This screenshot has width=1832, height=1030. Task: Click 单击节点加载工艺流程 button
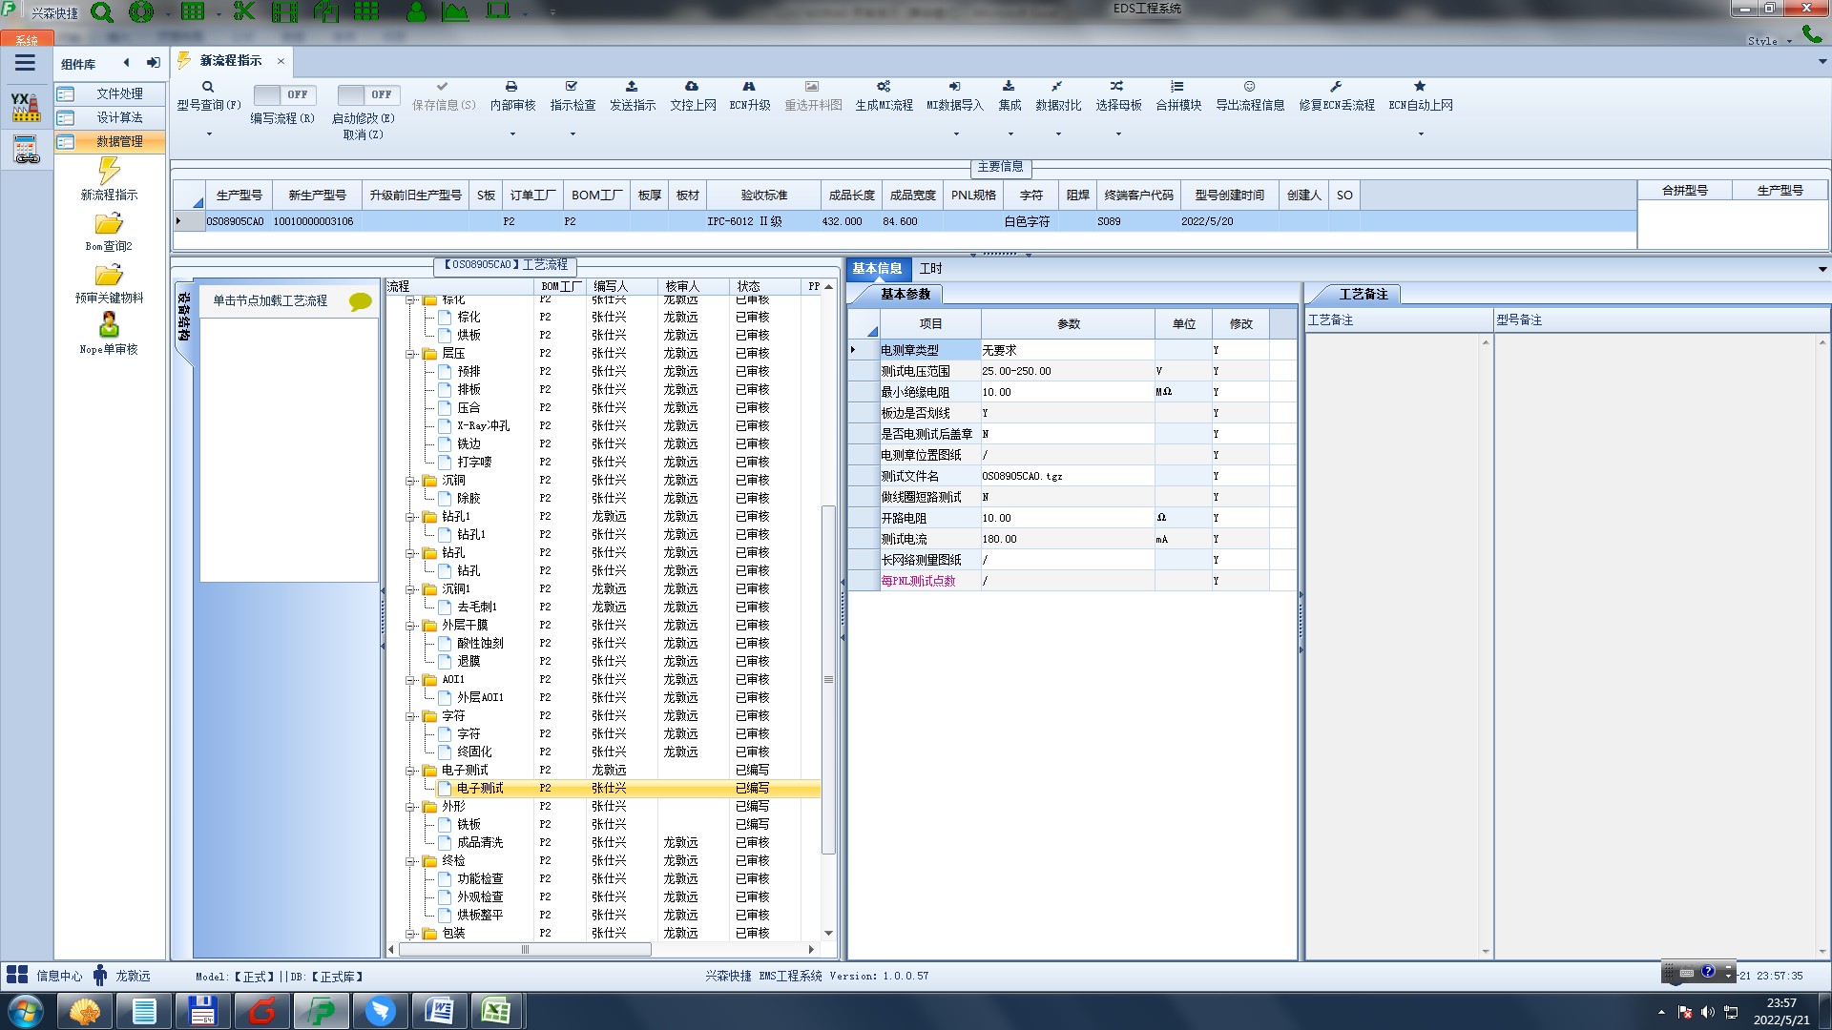[x=270, y=300]
